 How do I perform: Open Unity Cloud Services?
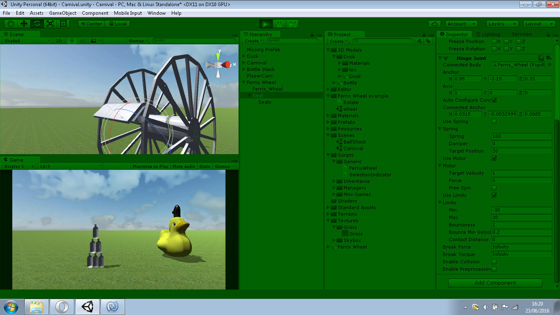coord(435,23)
